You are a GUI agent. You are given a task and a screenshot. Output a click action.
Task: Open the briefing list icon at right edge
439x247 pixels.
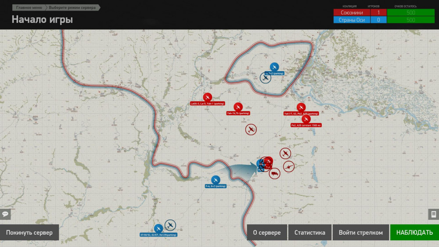click(x=434, y=214)
